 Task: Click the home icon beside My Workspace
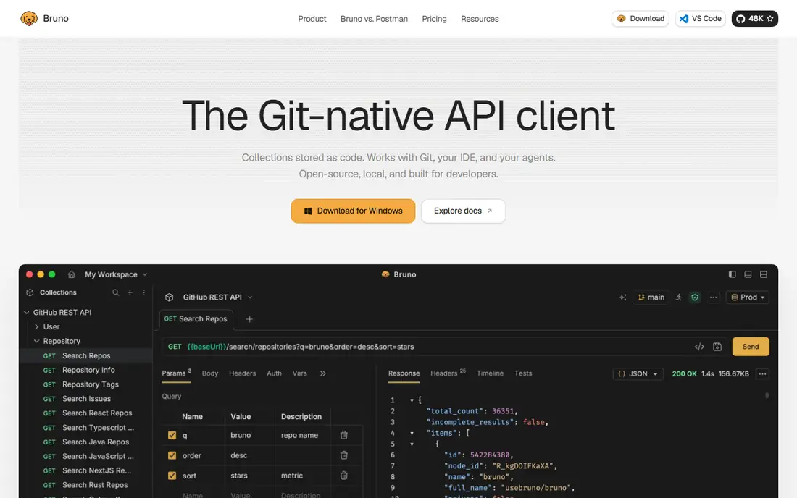tap(71, 274)
